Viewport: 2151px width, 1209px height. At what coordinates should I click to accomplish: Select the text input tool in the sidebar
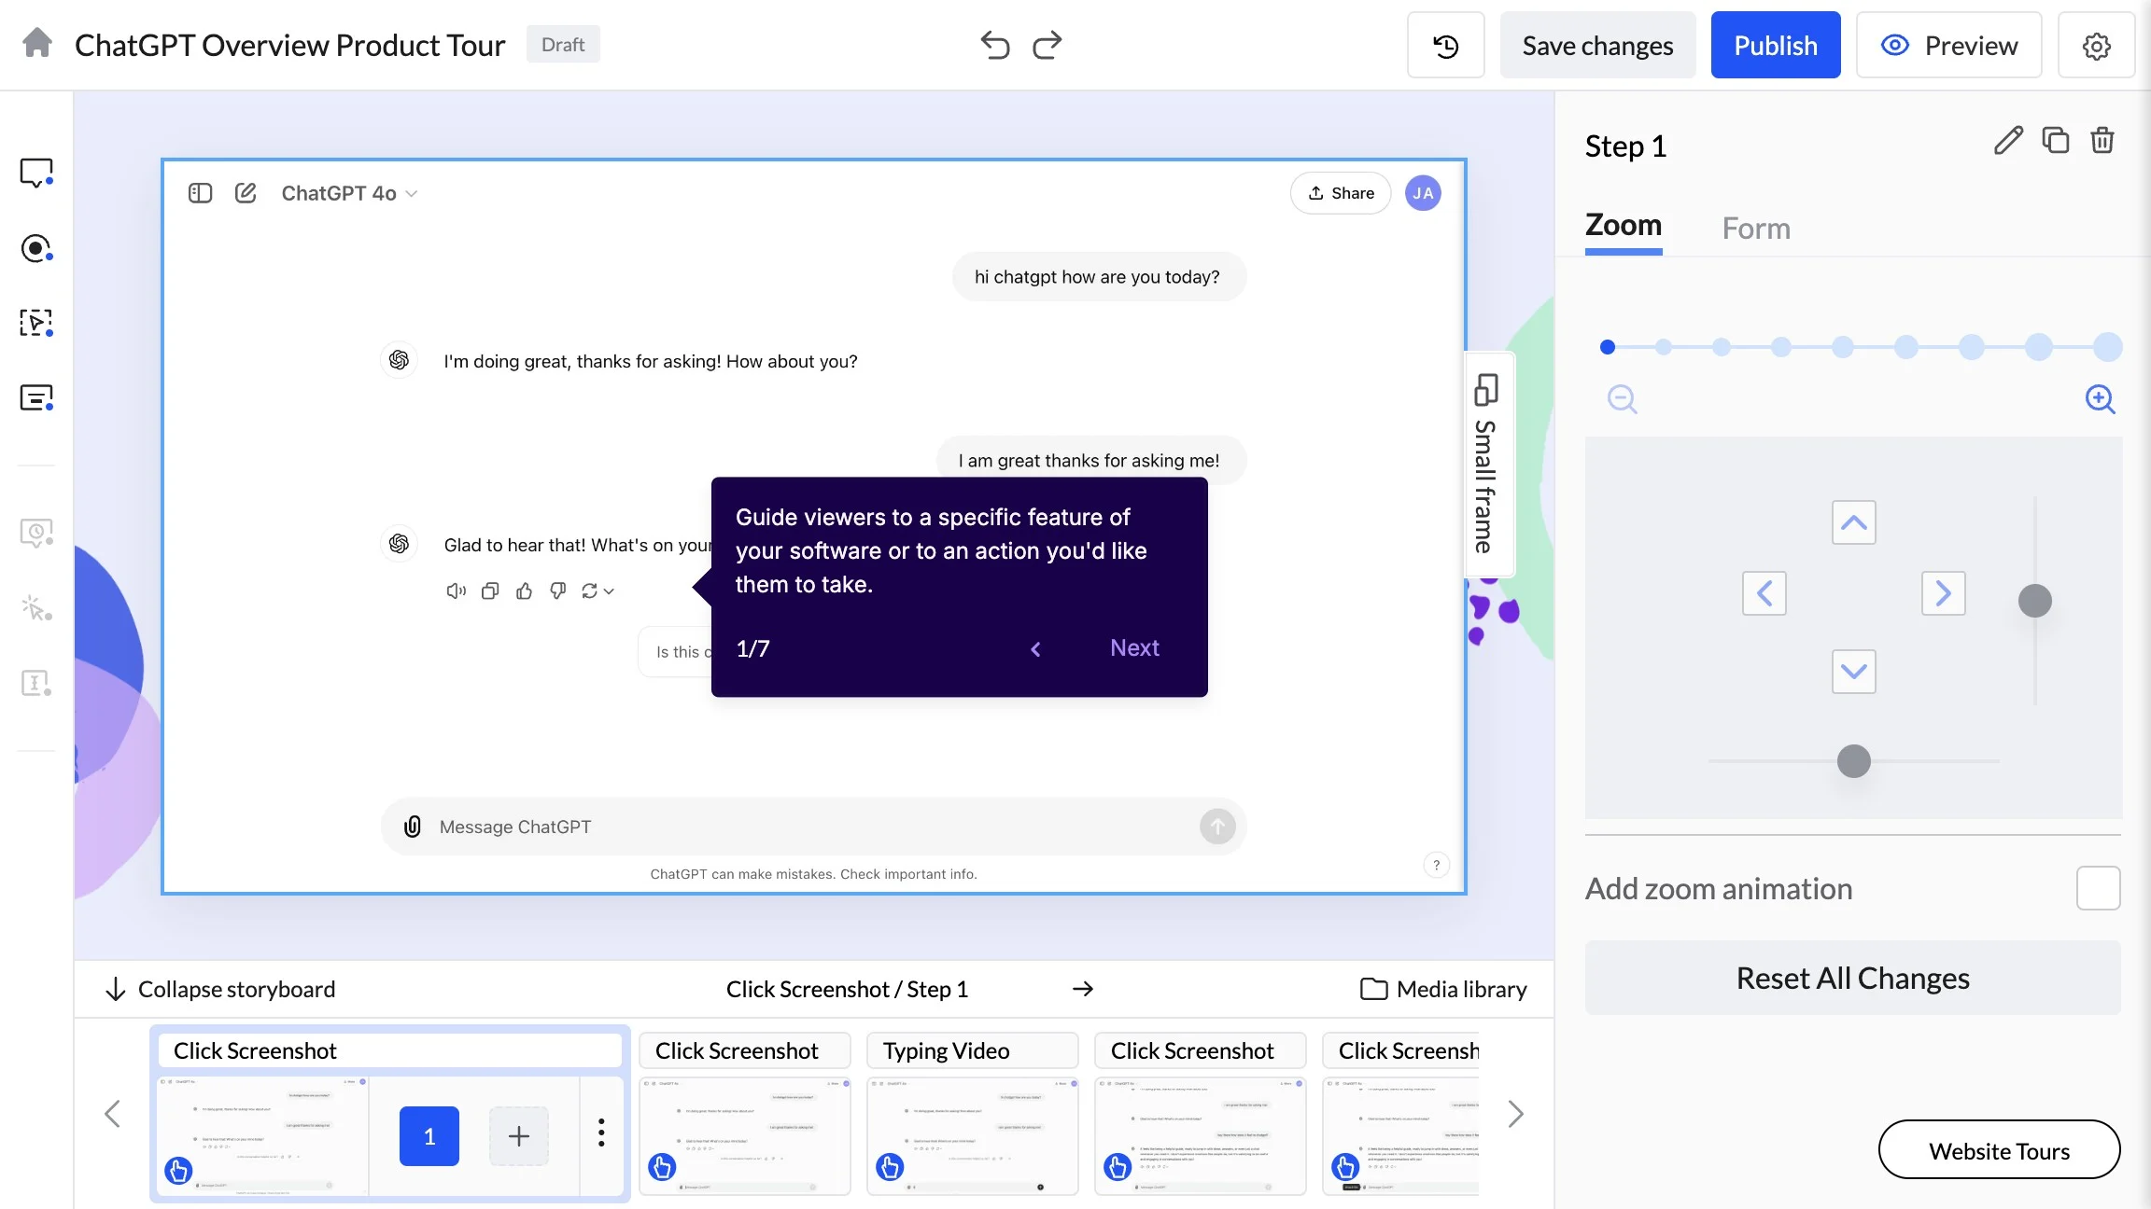click(36, 683)
